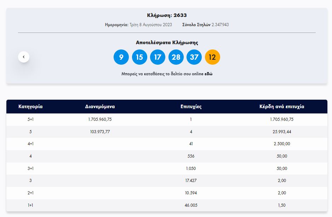Image resolution: width=332 pixels, height=217 pixels.
Task: Click the 46.005 successes cell
Action: pyautogui.click(x=191, y=205)
